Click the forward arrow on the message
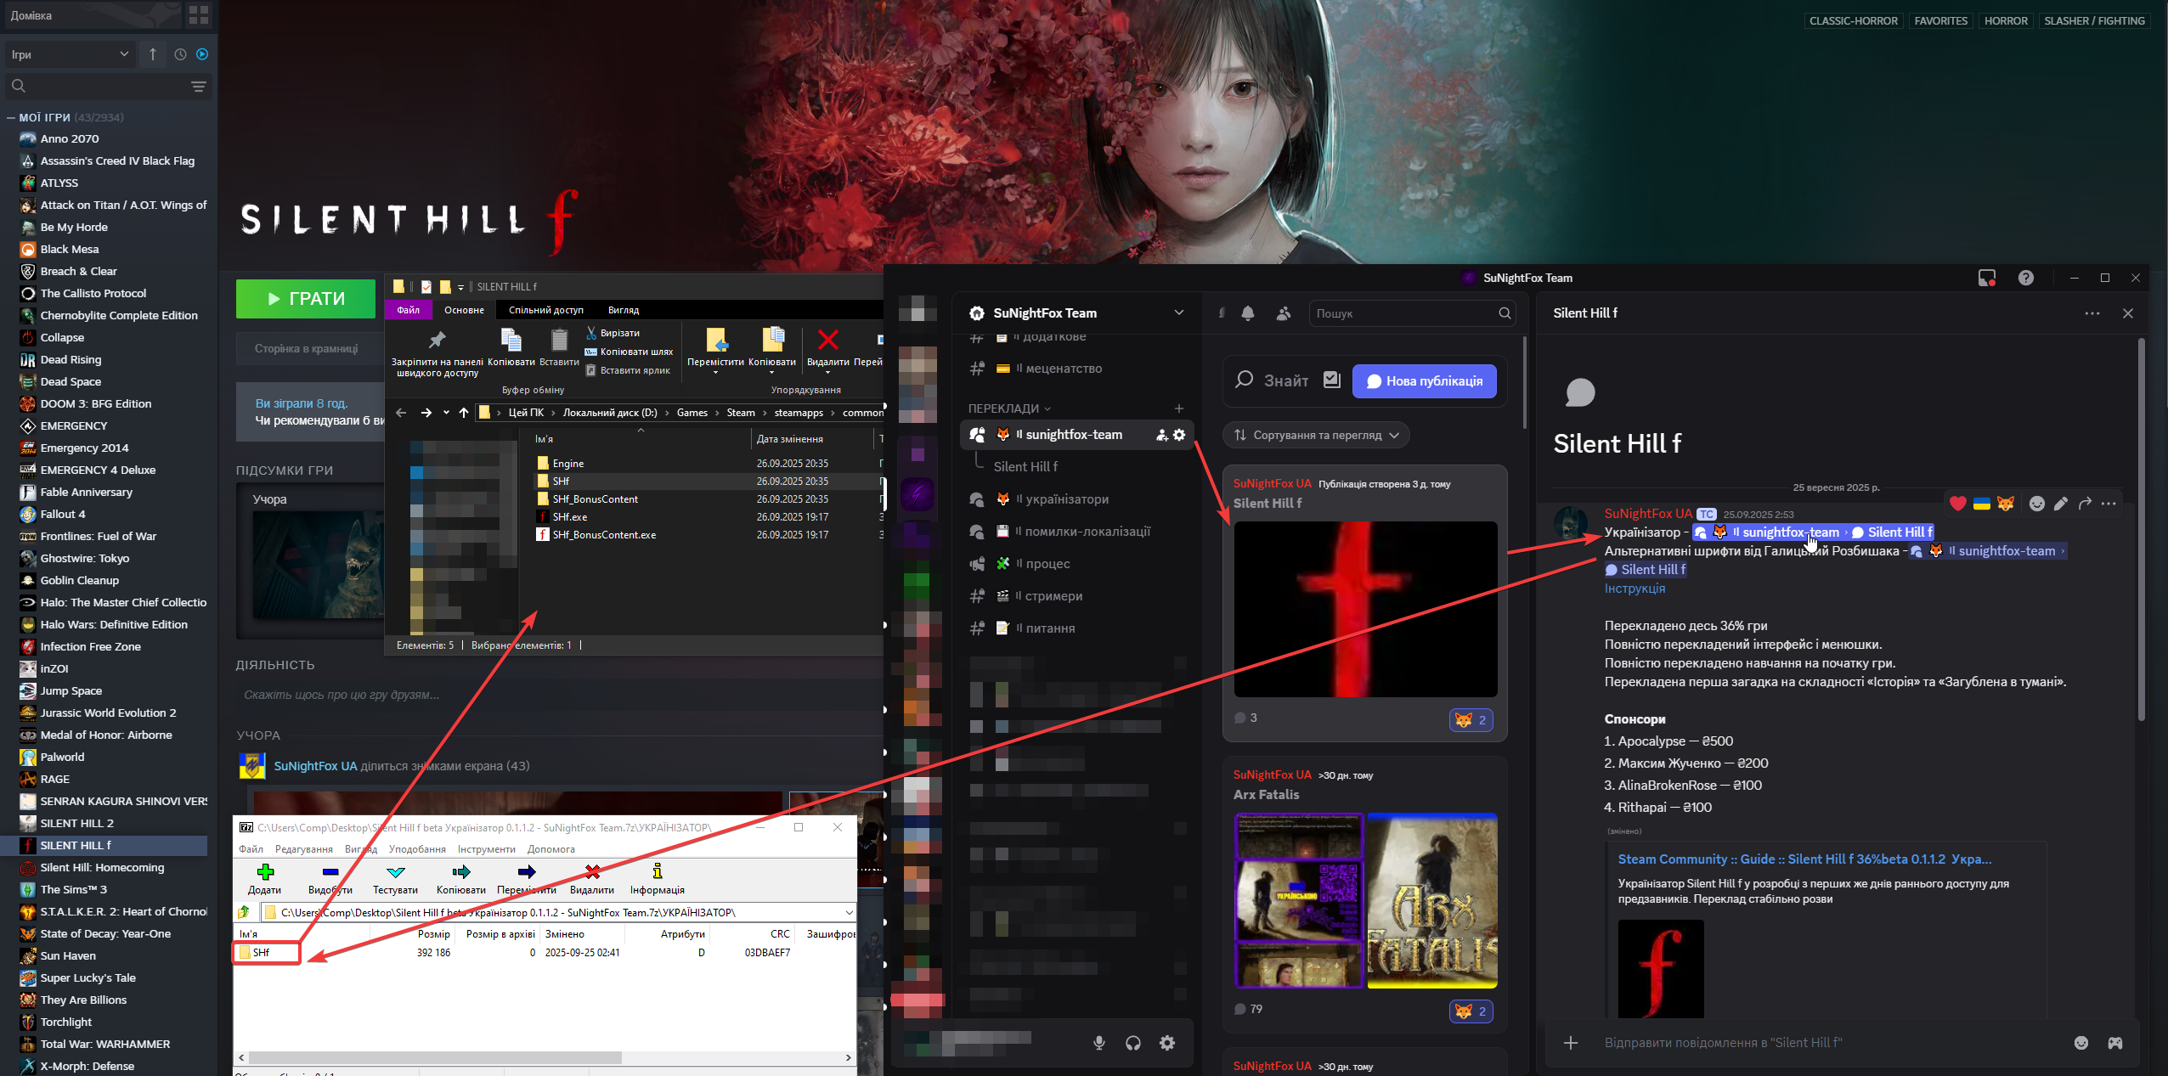Image resolution: width=2168 pixels, height=1076 pixels. tap(2085, 504)
